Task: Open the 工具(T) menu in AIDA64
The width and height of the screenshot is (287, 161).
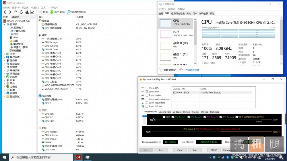Action: click(45, 7)
